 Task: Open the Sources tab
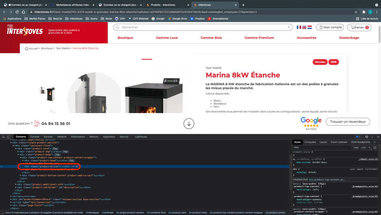(x=48, y=137)
